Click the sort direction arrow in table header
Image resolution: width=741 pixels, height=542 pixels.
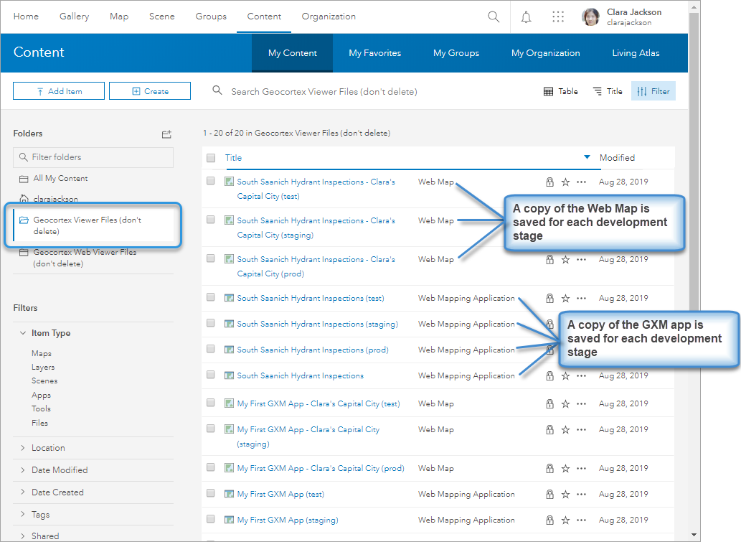tap(587, 157)
